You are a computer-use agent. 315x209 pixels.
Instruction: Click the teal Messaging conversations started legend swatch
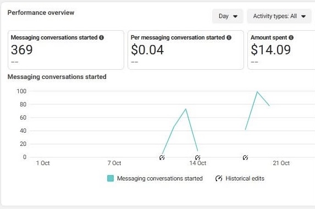click(110, 178)
